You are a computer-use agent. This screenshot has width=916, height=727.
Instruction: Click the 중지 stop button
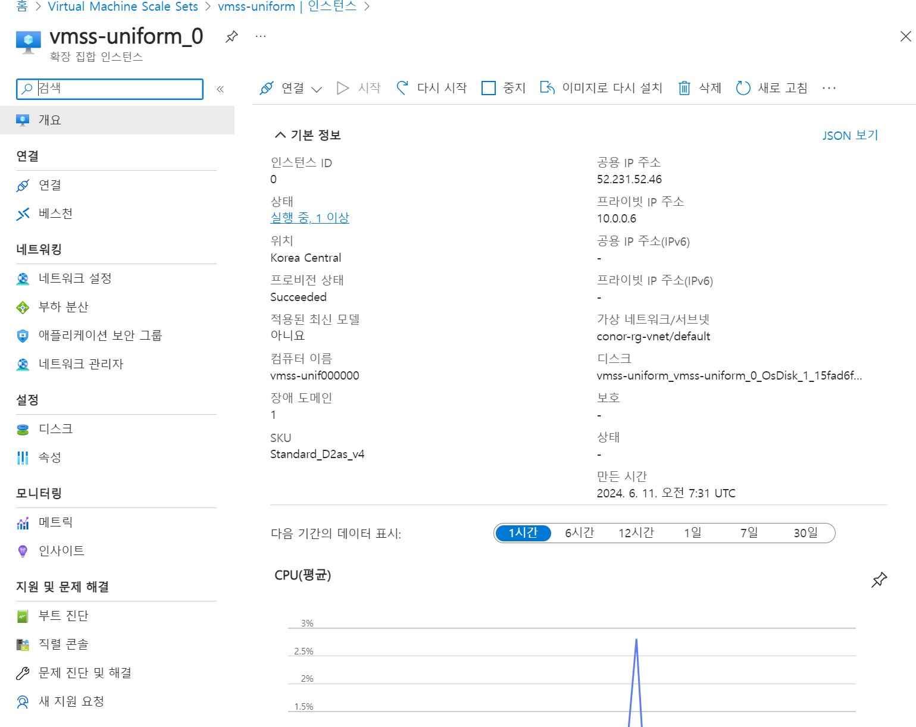tap(504, 88)
